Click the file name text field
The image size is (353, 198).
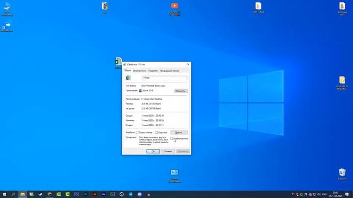[164, 78]
